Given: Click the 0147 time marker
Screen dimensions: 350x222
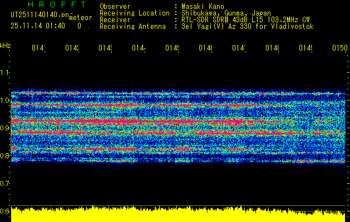Looking at the screenshot, I should (x=239, y=48).
